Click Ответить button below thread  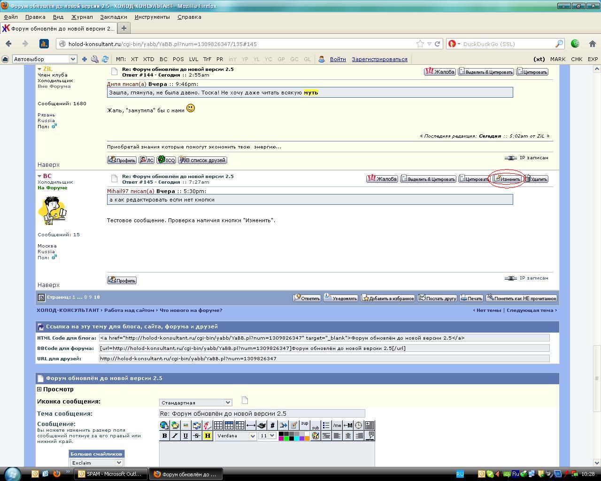pyautogui.click(x=307, y=298)
